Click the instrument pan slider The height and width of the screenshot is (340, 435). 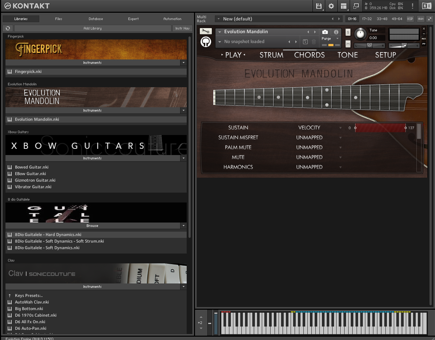tap(370, 46)
